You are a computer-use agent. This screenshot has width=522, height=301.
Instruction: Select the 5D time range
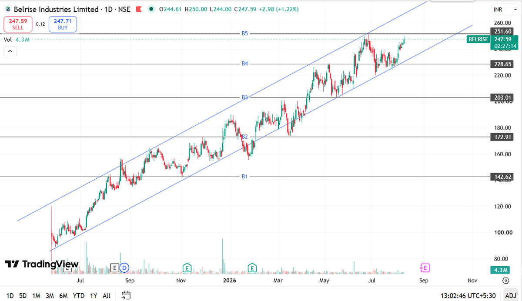point(23,296)
